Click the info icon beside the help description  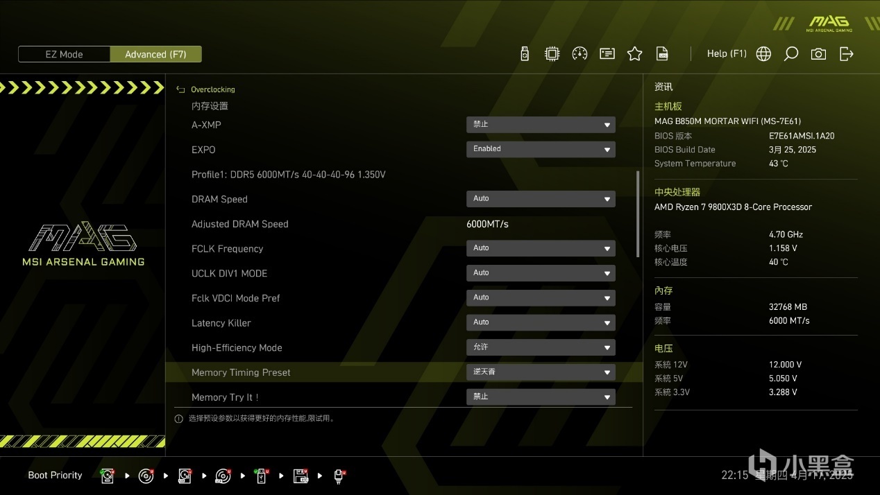(x=179, y=419)
